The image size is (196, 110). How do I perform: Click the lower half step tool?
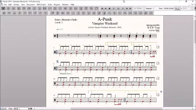tap(135, 13)
